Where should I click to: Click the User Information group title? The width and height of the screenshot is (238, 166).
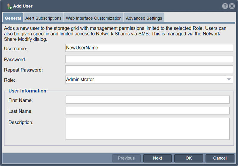(27, 91)
